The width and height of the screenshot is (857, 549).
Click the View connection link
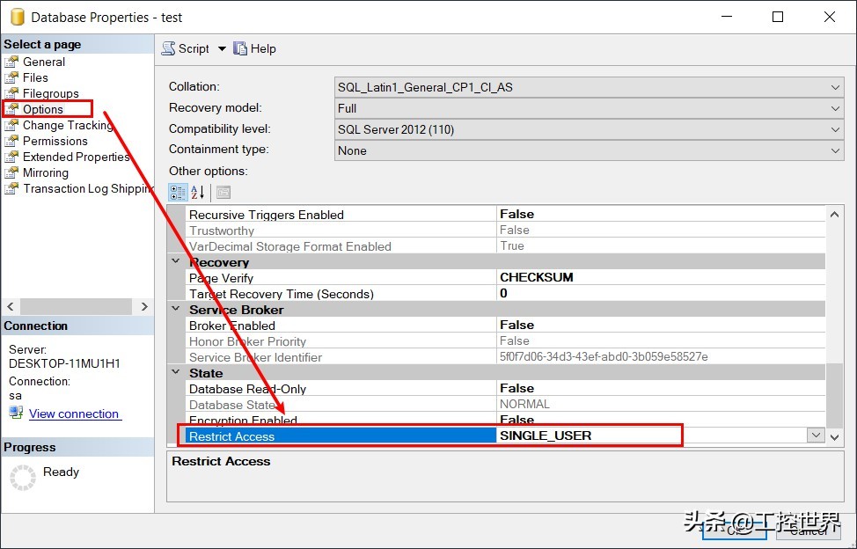[73, 414]
